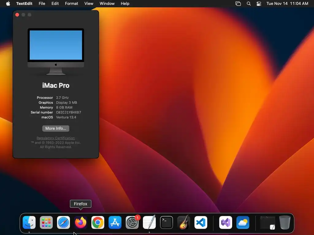This screenshot has height=235, width=314.
Task: Open the Regulatory Certification link
Action: pyautogui.click(x=56, y=138)
